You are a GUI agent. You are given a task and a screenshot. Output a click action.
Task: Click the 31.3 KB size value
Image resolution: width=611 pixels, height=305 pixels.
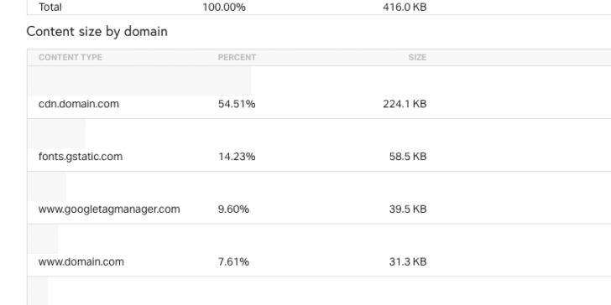408,261
